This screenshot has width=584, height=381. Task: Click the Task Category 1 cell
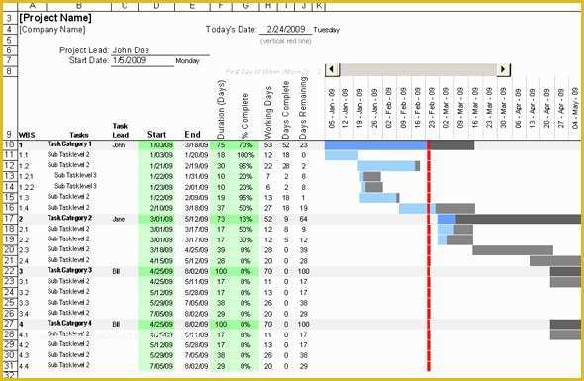pos(69,144)
